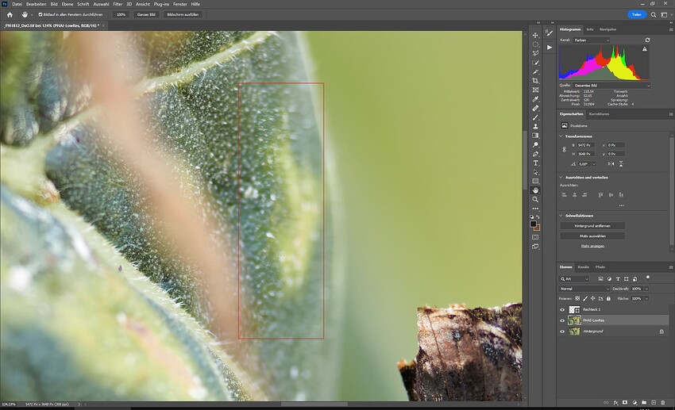The image size is (675, 410).
Task: Click the delete layer trash icon
Action: click(x=661, y=402)
